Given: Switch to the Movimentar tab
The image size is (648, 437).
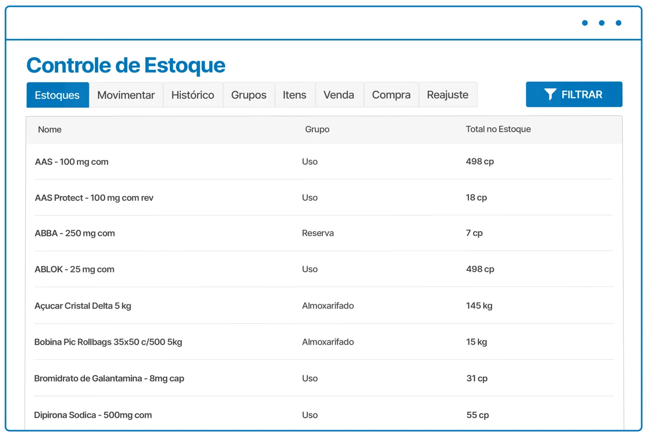Looking at the screenshot, I should tap(126, 95).
